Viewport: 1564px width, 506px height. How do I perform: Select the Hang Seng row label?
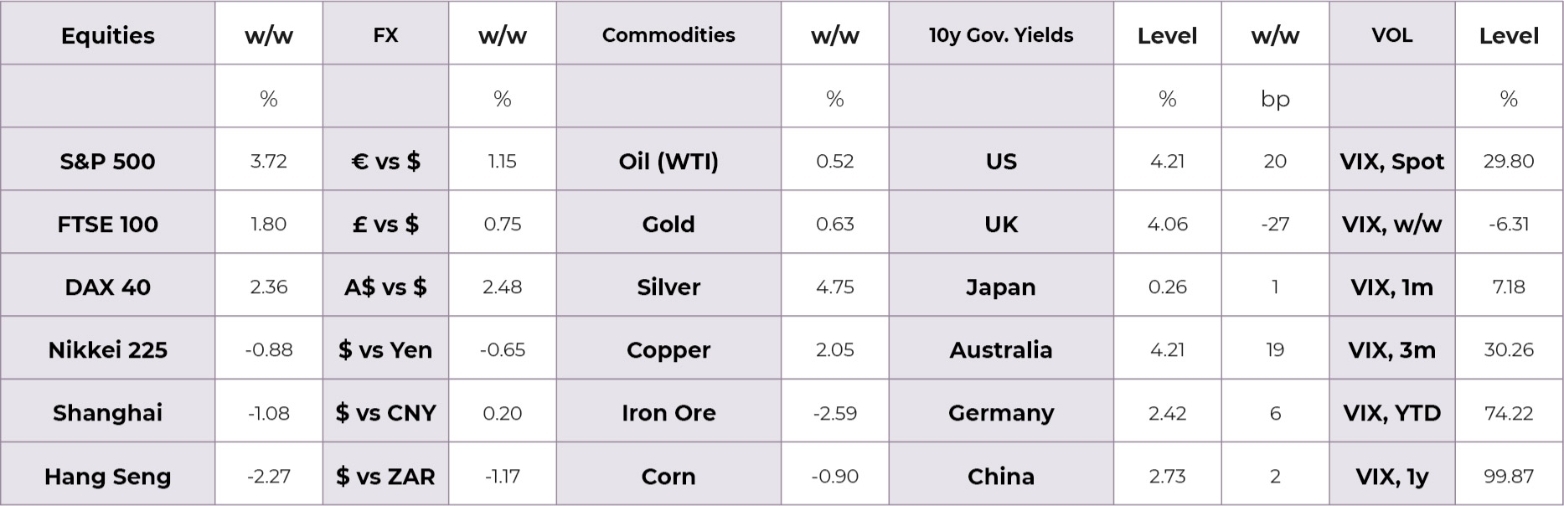click(x=108, y=476)
